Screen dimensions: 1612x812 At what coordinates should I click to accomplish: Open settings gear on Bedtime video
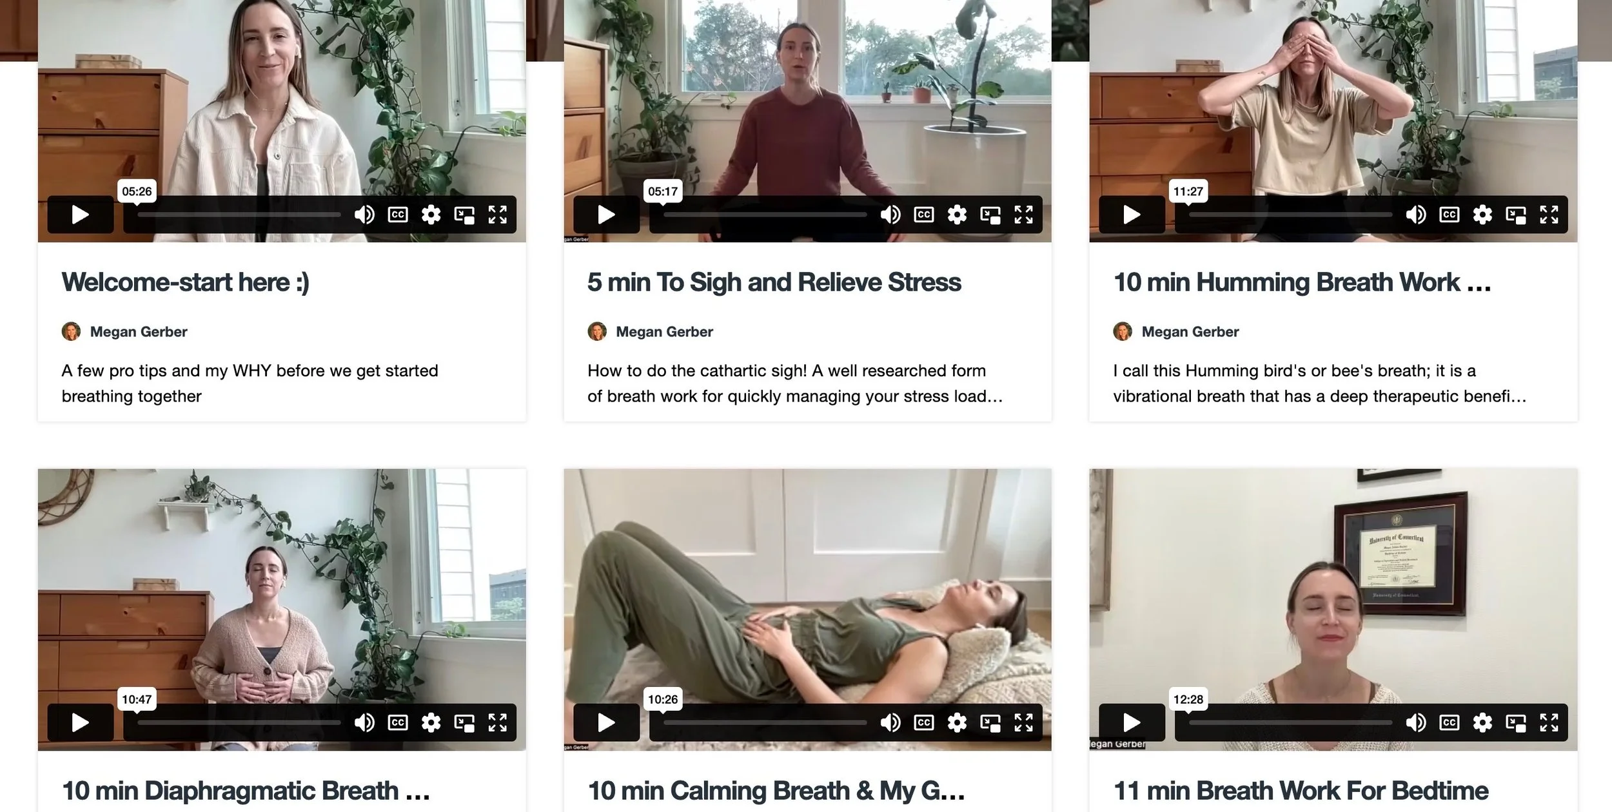click(1482, 722)
